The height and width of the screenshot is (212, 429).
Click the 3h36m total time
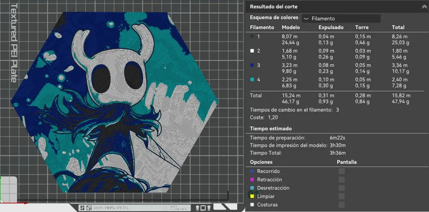338,153
